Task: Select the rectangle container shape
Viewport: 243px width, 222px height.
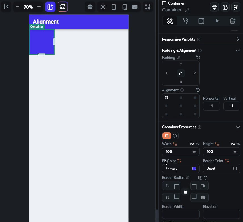Action: tap(167, 136)
